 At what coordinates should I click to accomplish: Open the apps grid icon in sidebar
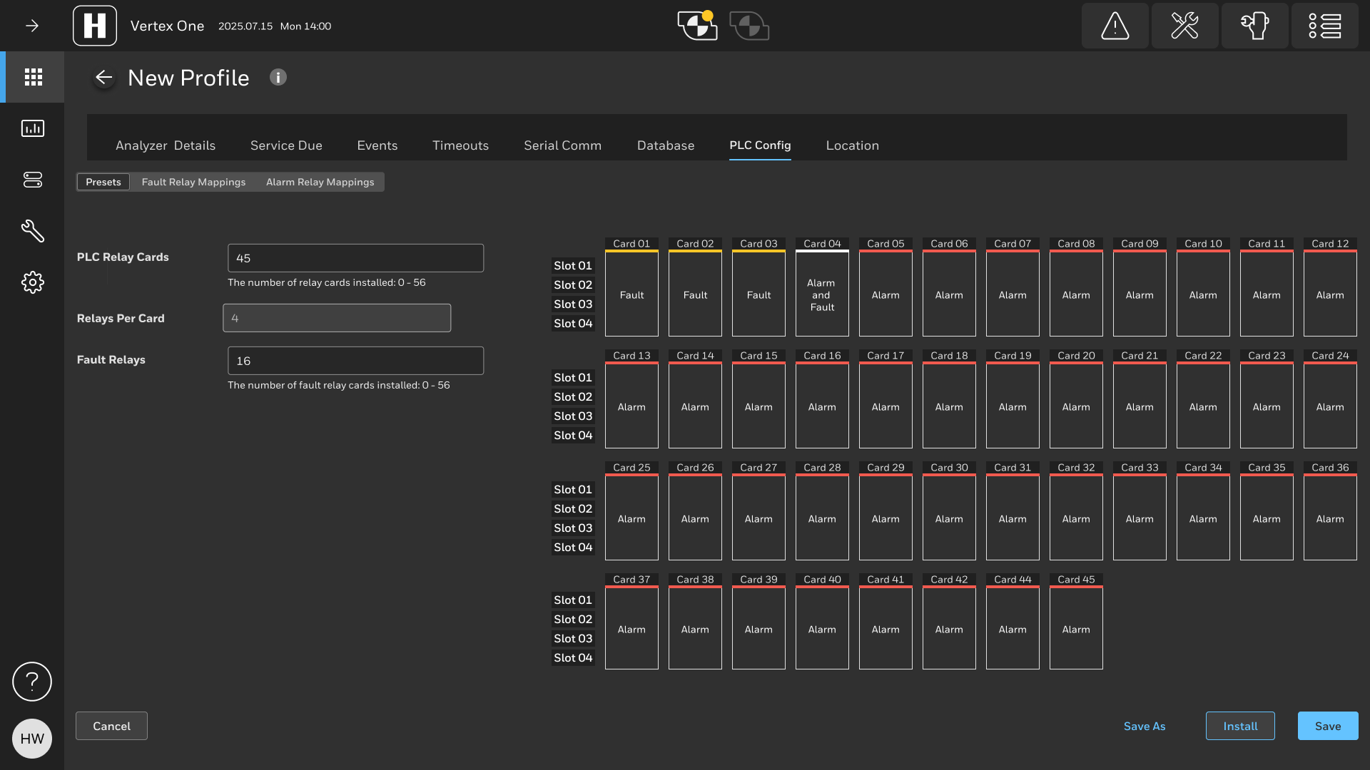pyautogui.click(x=33, y=77)
